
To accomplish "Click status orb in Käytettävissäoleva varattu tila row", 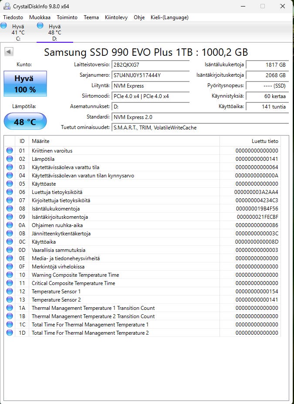I will click(10, 167).
